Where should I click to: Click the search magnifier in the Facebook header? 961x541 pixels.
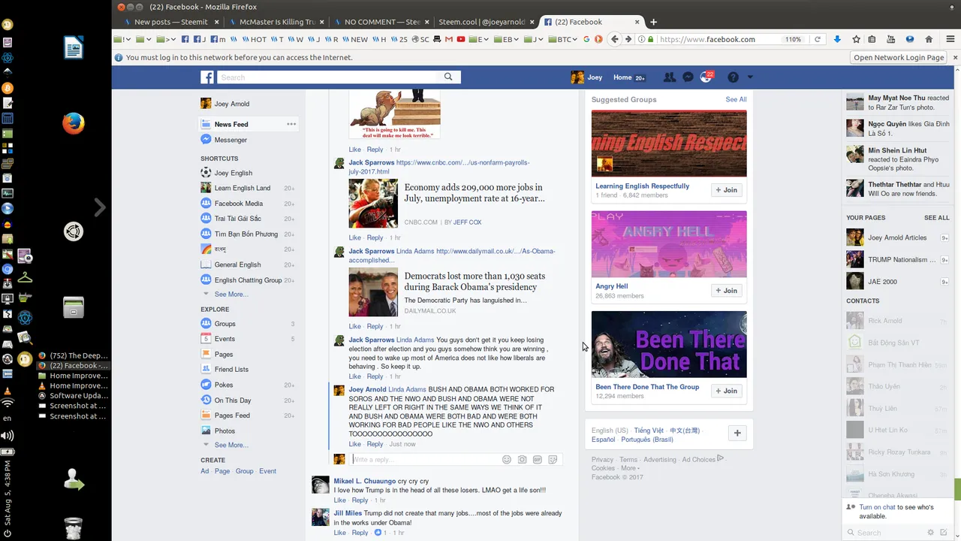point(448,77)
